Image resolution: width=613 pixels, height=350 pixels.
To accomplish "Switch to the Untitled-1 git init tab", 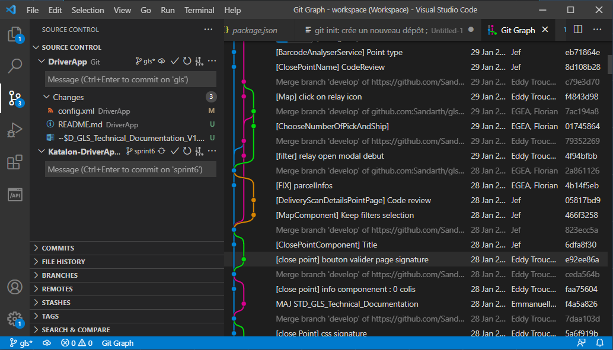I will click(388, 30).
